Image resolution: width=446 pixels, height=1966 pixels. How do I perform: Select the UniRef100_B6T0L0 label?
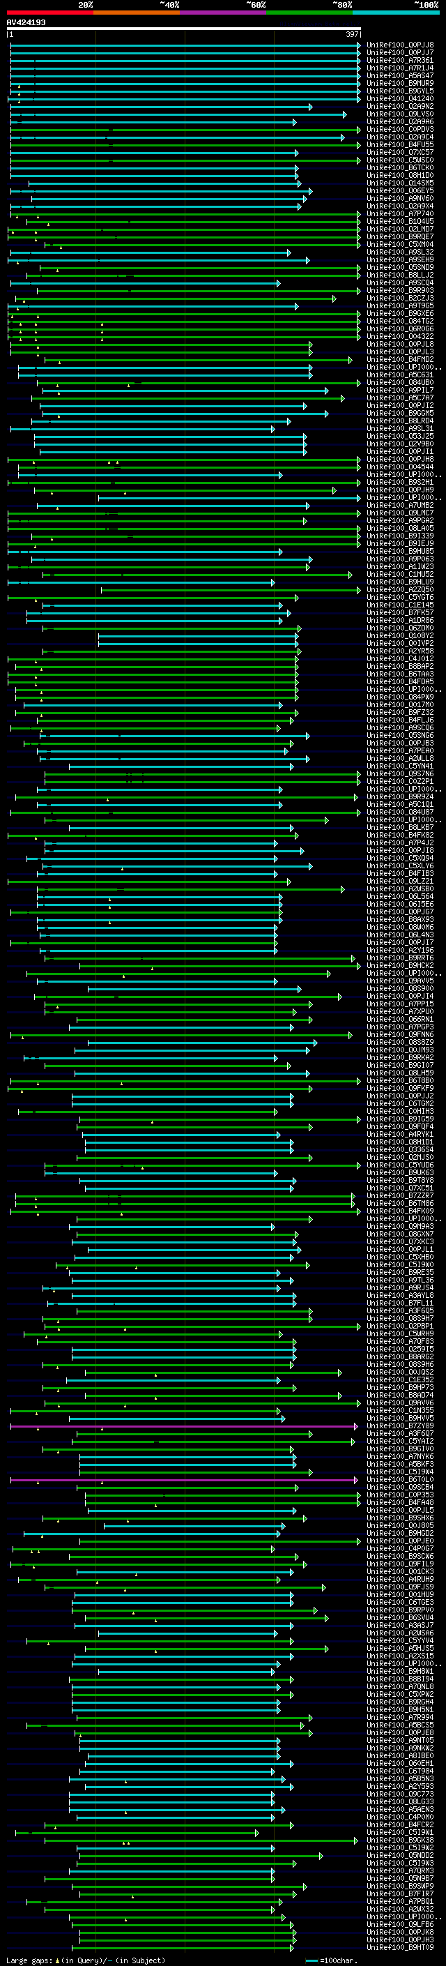point(400,1480)
